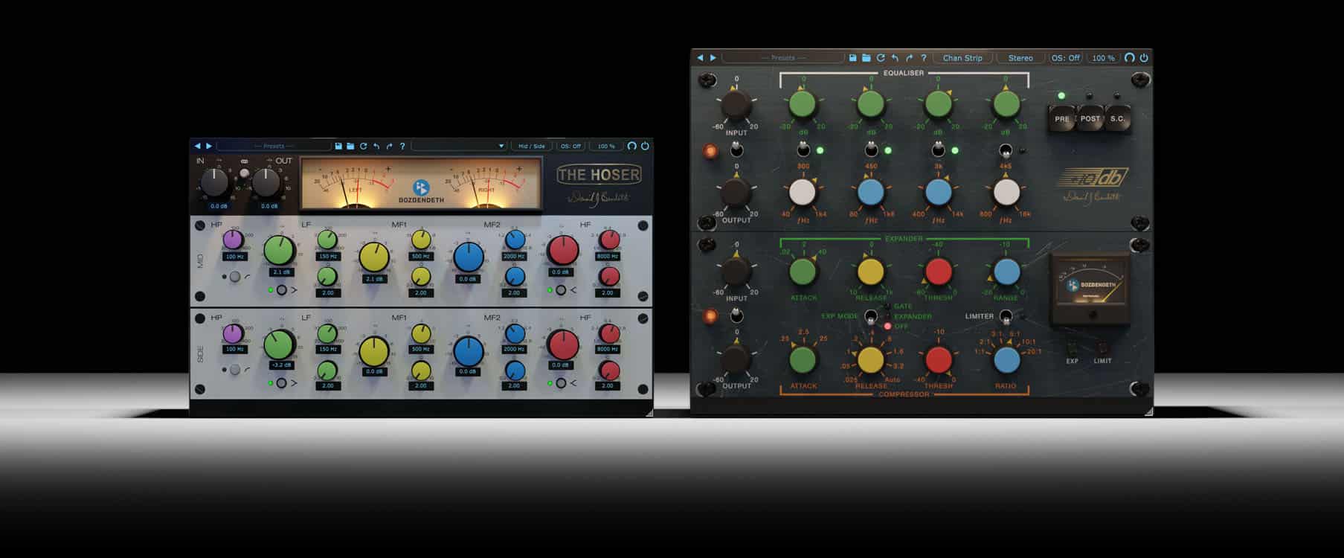
Task: Open folder icon in db channel strip
Action: [866, 57]
